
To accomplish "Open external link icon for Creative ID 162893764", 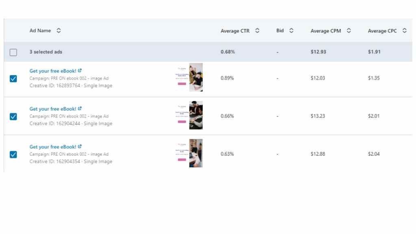I will 80,71.
